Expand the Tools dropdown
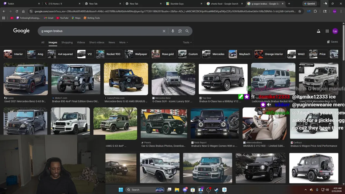Image resolution: width=345 pixels, height=194 pixels. tap(187, 42)
